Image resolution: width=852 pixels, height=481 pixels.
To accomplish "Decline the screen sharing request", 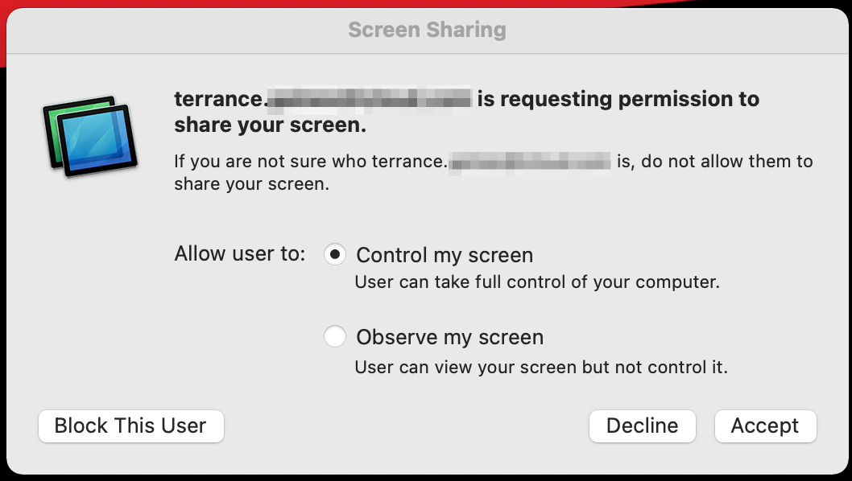I will tap(643, 425).
